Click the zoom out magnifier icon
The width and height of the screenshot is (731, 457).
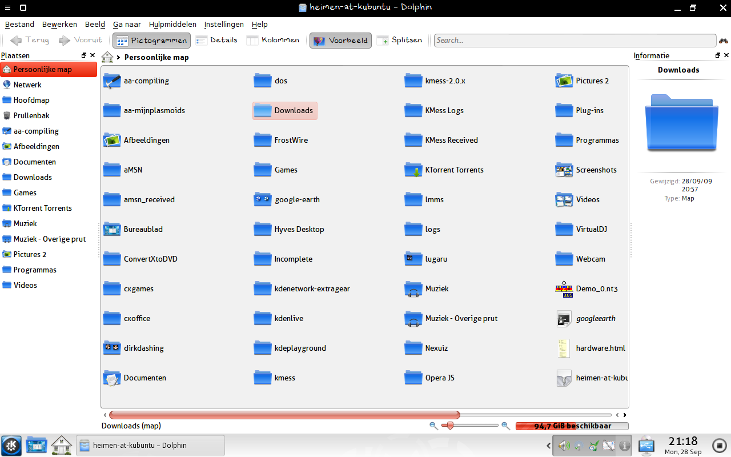[x=433, y=426]
